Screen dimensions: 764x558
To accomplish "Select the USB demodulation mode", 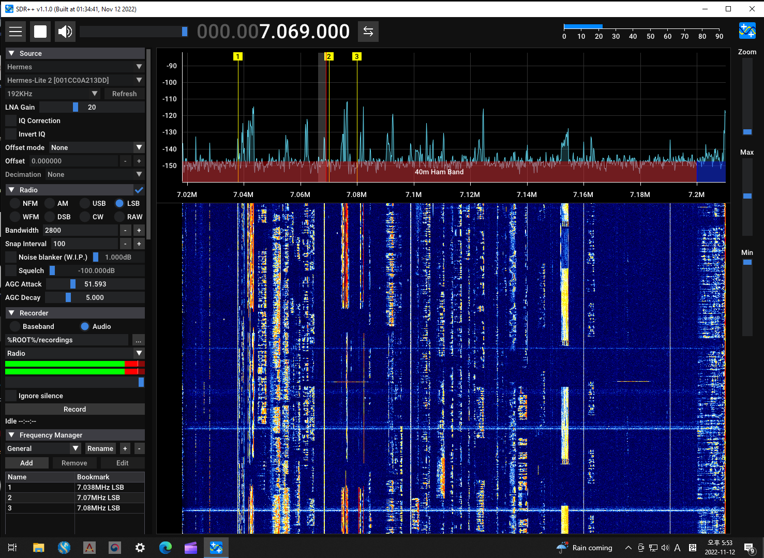I will (85, 204).
